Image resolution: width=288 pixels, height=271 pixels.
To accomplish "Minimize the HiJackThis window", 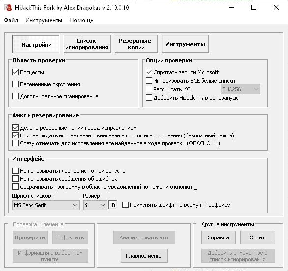I will pos(231,7).
